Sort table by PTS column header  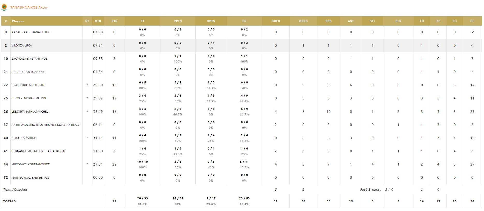114,21
